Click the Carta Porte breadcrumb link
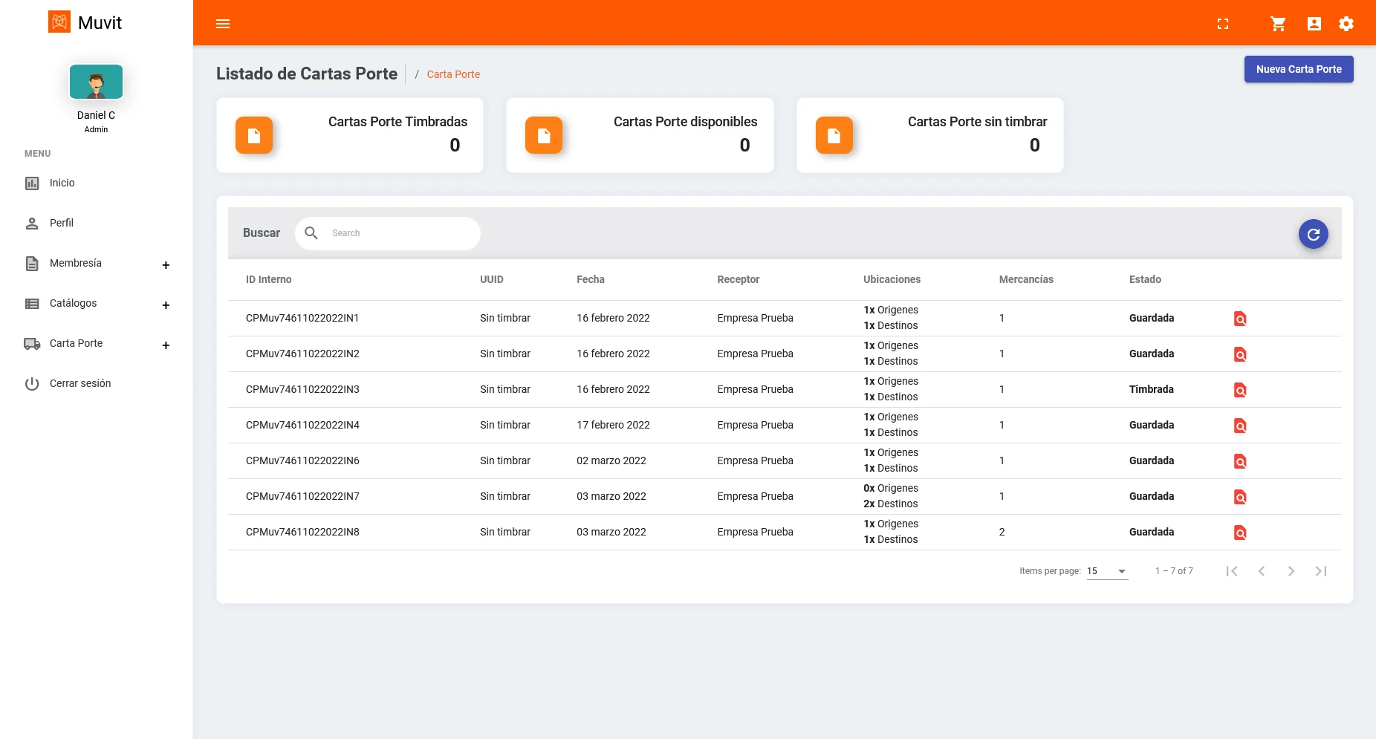 (x=453, y=74)
